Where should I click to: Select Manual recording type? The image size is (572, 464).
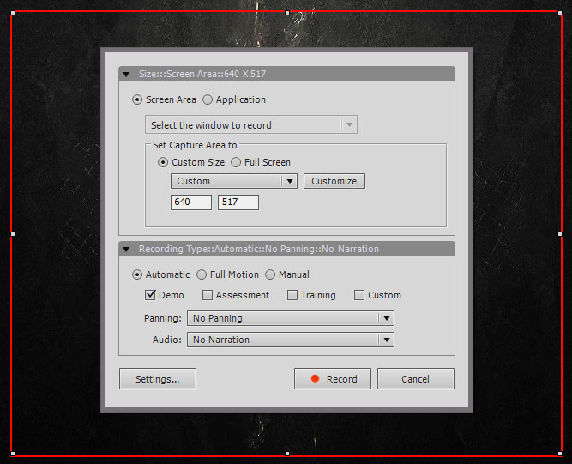tap(270, 274)
